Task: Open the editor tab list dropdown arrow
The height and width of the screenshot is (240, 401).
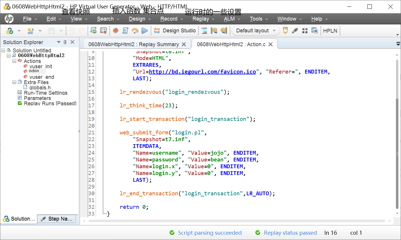Action: [398, 44]
